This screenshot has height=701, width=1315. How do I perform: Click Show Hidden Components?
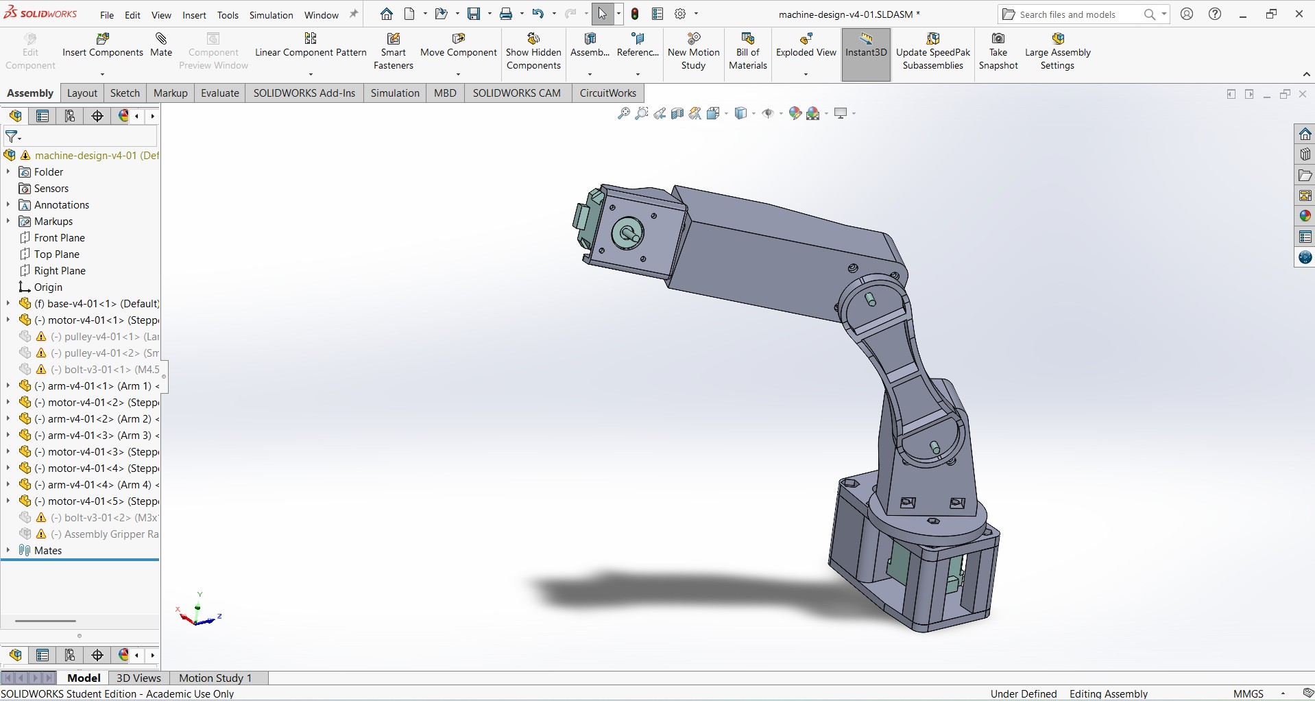pyautogui.click(x=533, y=51)
